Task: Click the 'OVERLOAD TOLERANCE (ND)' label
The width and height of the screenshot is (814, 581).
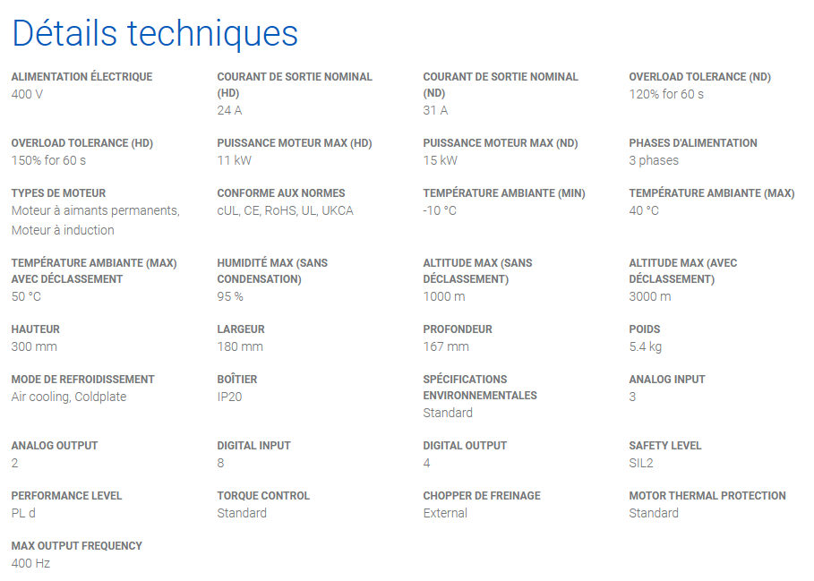Action: tap(699, 77)
